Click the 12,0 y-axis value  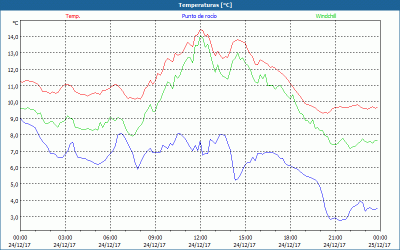pos(13,69)
